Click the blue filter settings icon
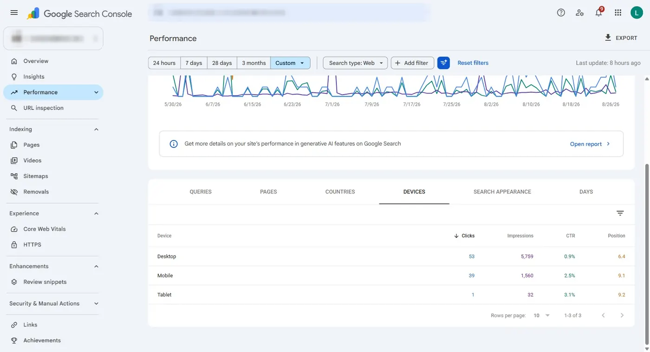 444,63
